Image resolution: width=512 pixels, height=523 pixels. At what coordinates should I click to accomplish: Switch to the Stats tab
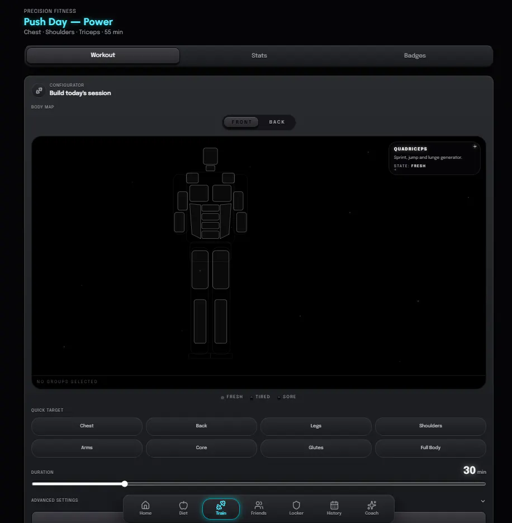259,55
